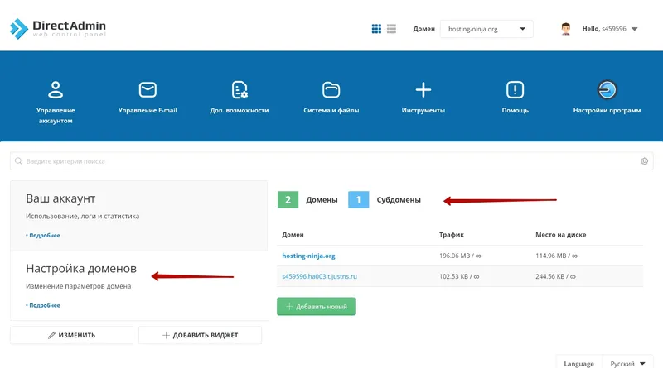This screenshot has width=663, height=368.
Task: Open Инструменты plus icon
Action: [x=423, y=90]
